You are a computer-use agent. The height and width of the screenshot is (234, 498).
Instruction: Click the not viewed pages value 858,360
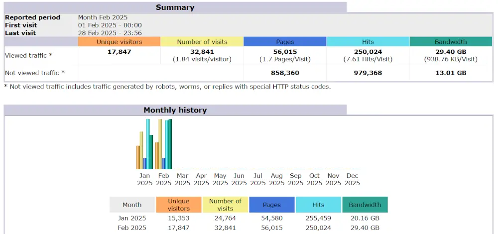(285, 73)
